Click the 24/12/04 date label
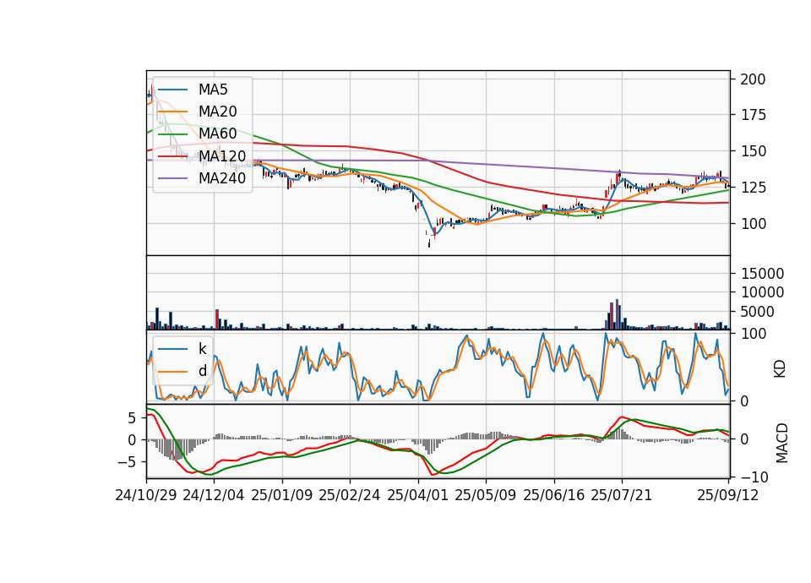The image size is (811, 583). click(214, 495)
